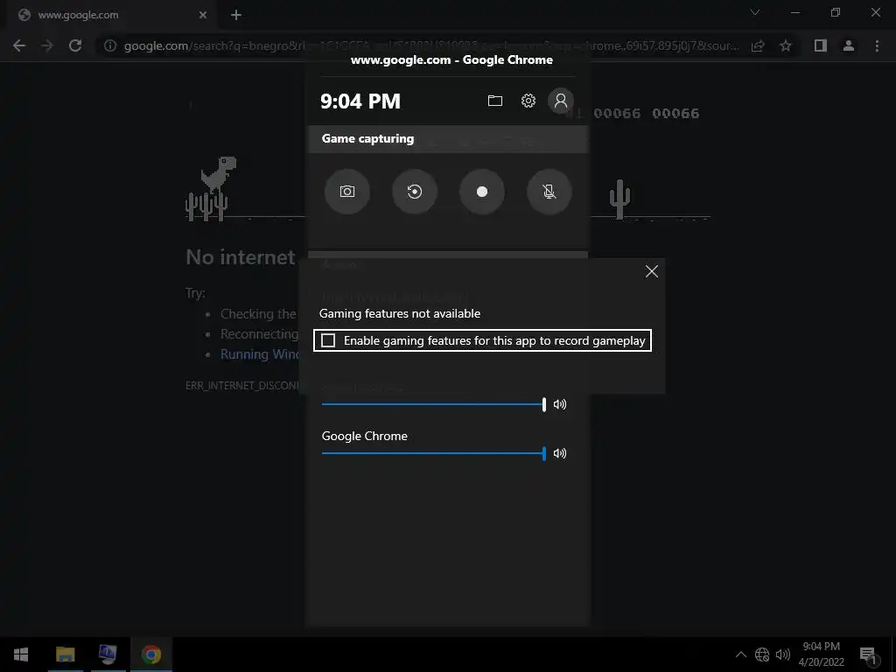This screenshot has width=896, height=672.
Task: Select the www.google.com tab
Action: pos(111,16)
